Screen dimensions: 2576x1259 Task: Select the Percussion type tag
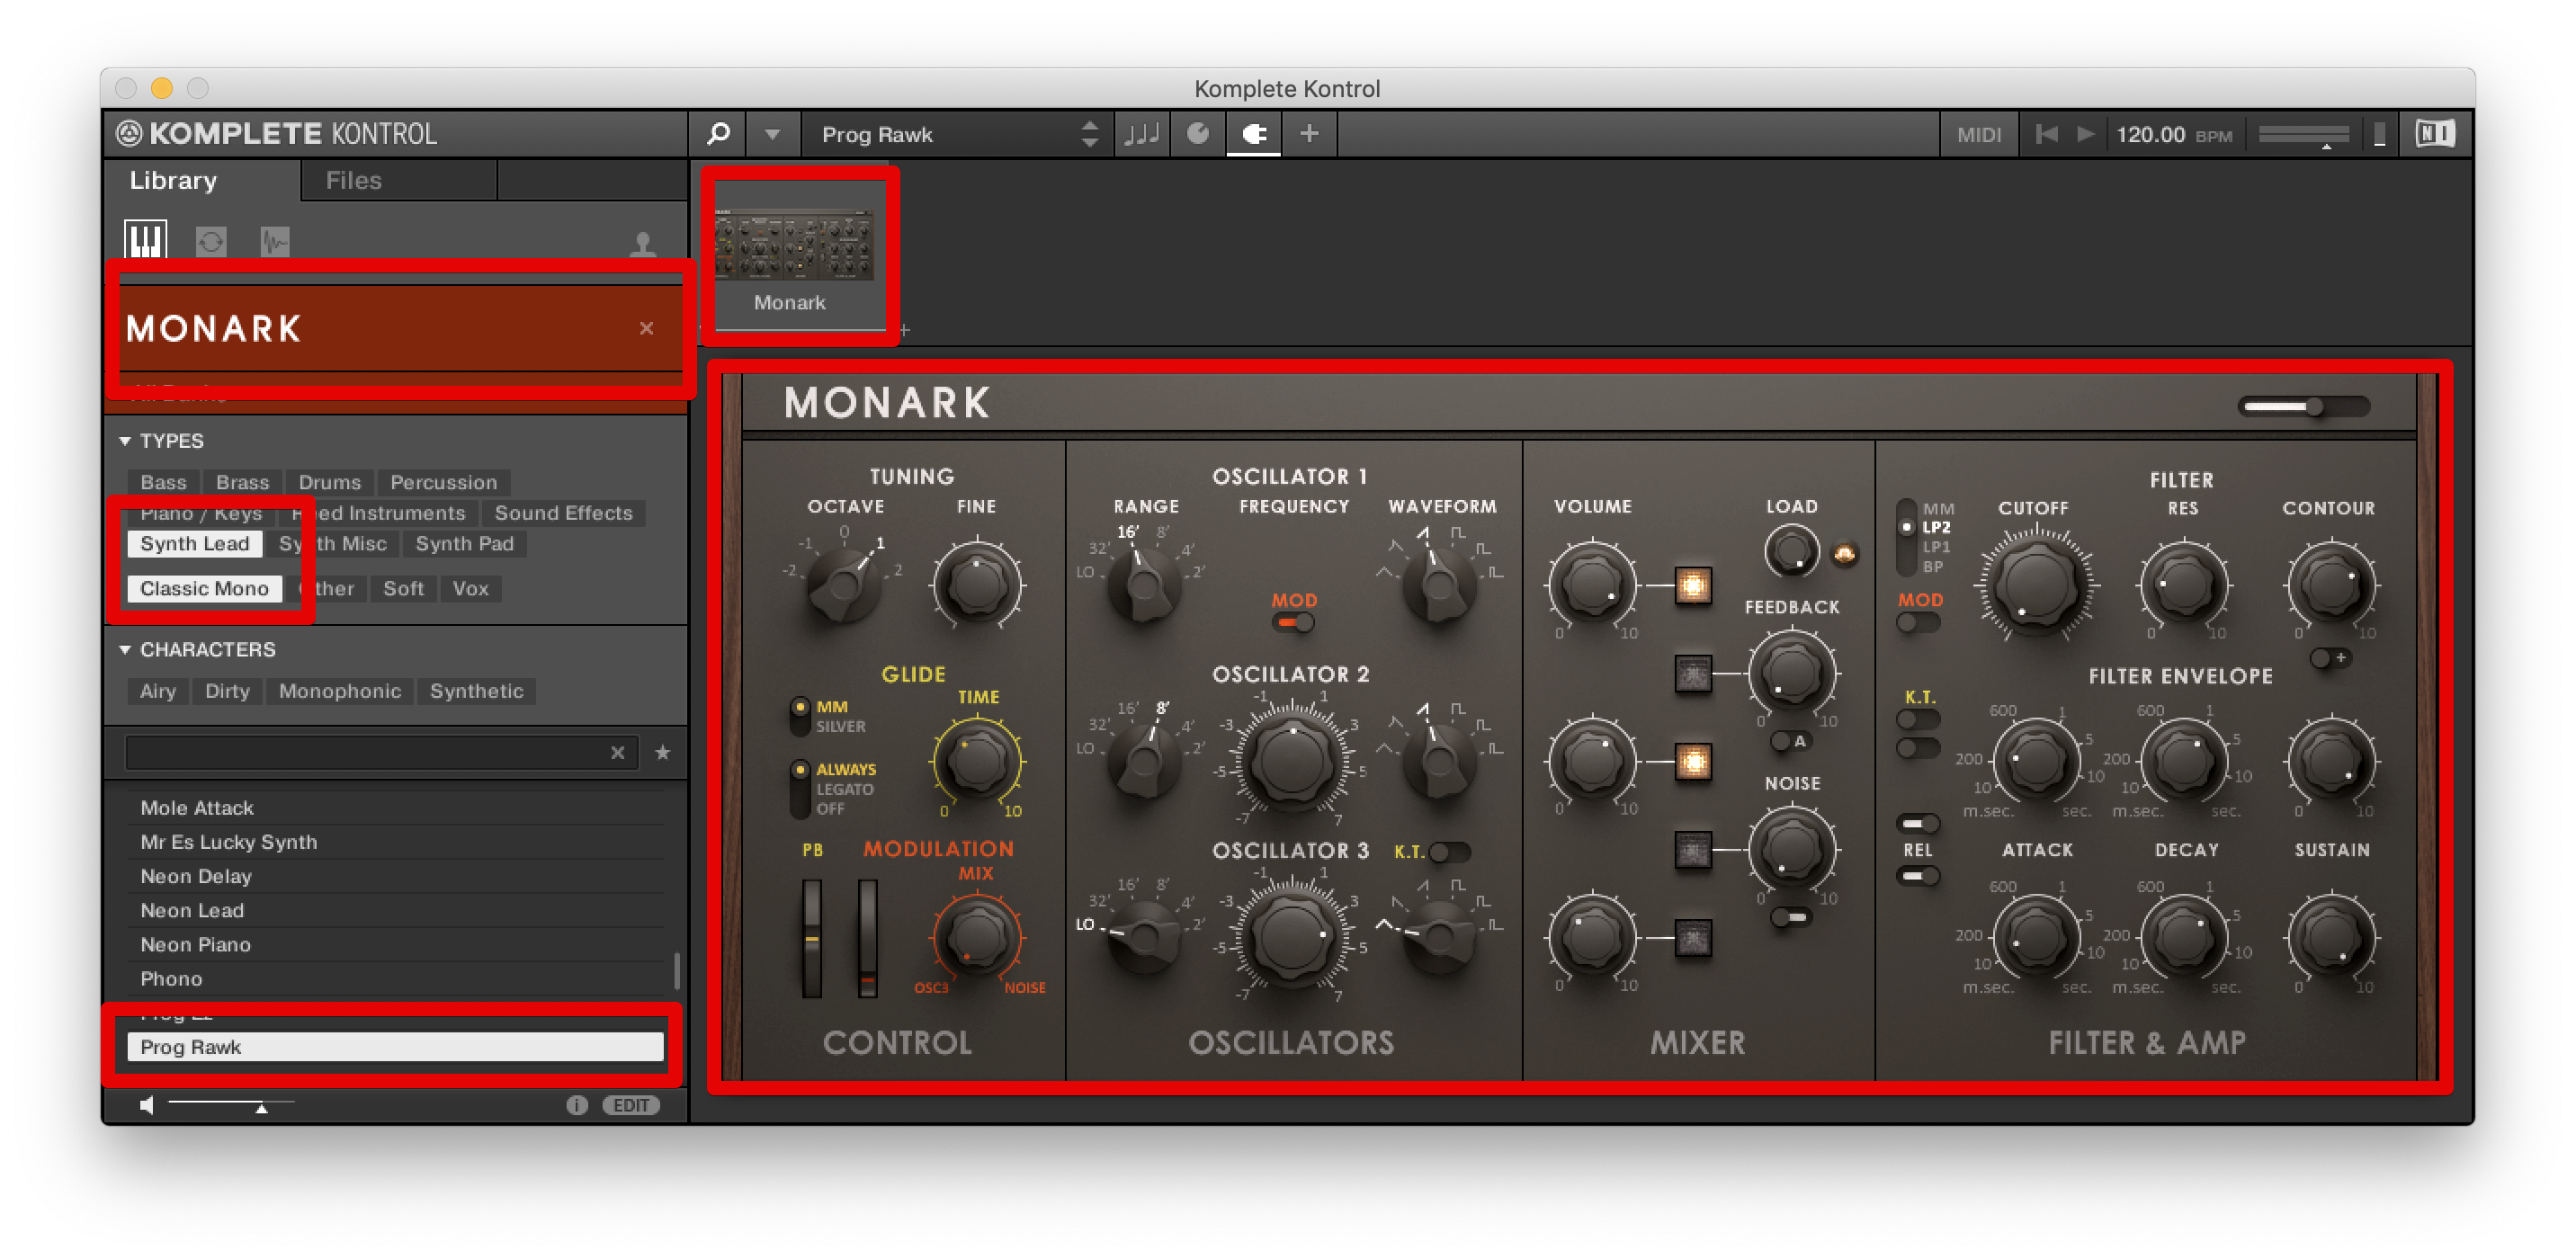pos(443,482)
